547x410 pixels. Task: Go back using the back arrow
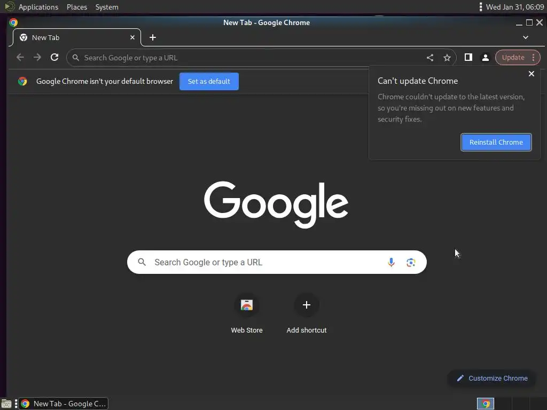(20, 58)
